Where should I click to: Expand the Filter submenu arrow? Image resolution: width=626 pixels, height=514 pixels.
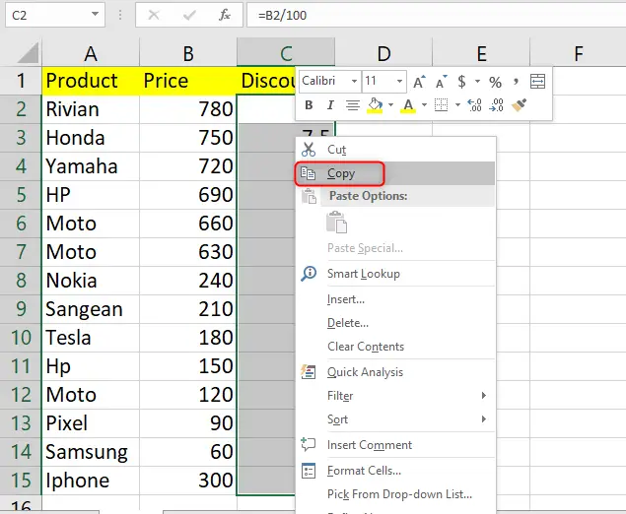coord(483,395)
